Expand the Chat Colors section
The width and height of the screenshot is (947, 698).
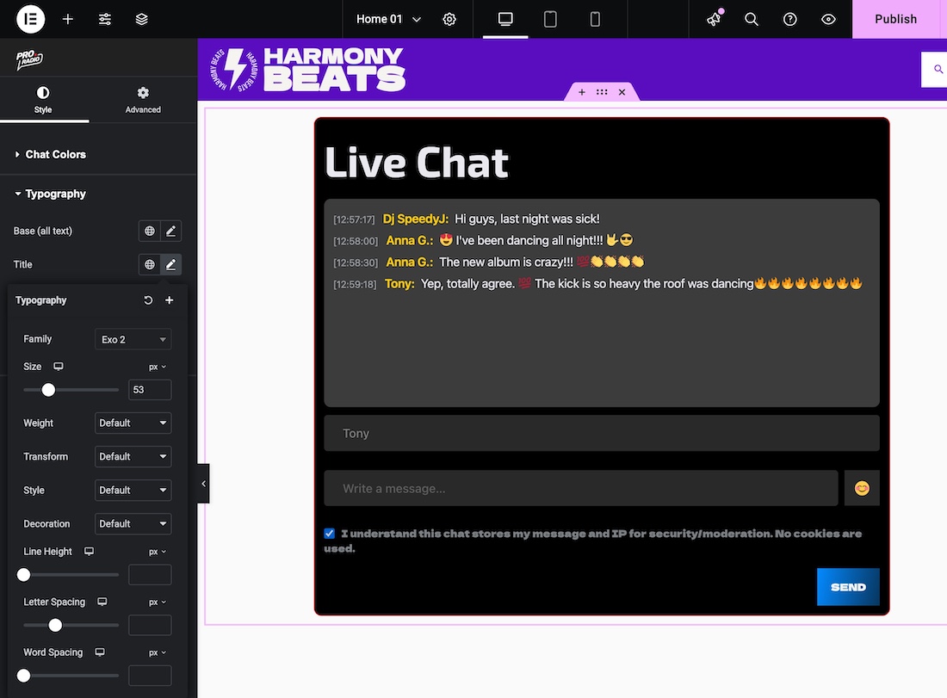click(x=56, y=154)
